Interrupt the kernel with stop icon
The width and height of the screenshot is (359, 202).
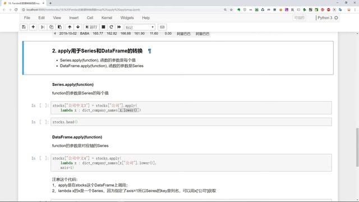103,27
